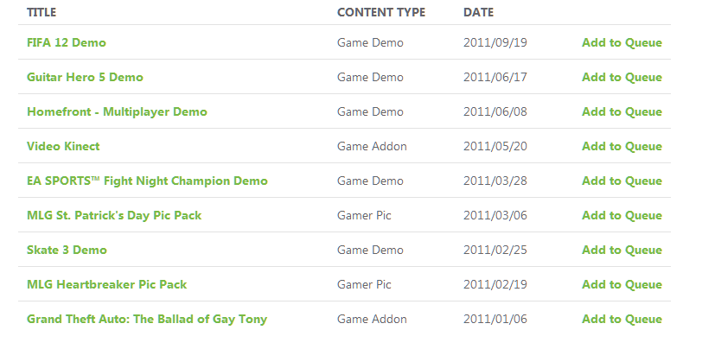Add Skate 3 Demo to queue
The height and width of the screenshot is (349, 715).
pos(622,251)
